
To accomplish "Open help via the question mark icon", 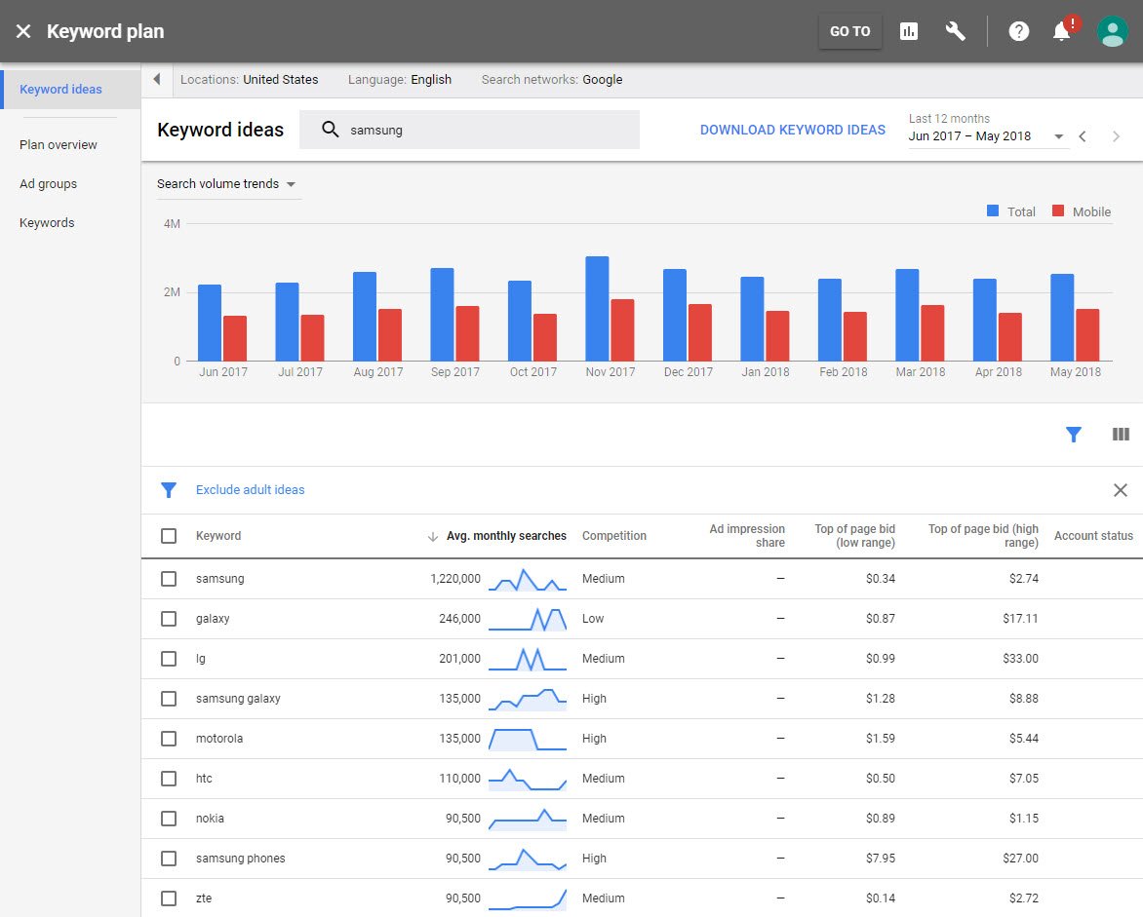I will [x=1018, y=31].
